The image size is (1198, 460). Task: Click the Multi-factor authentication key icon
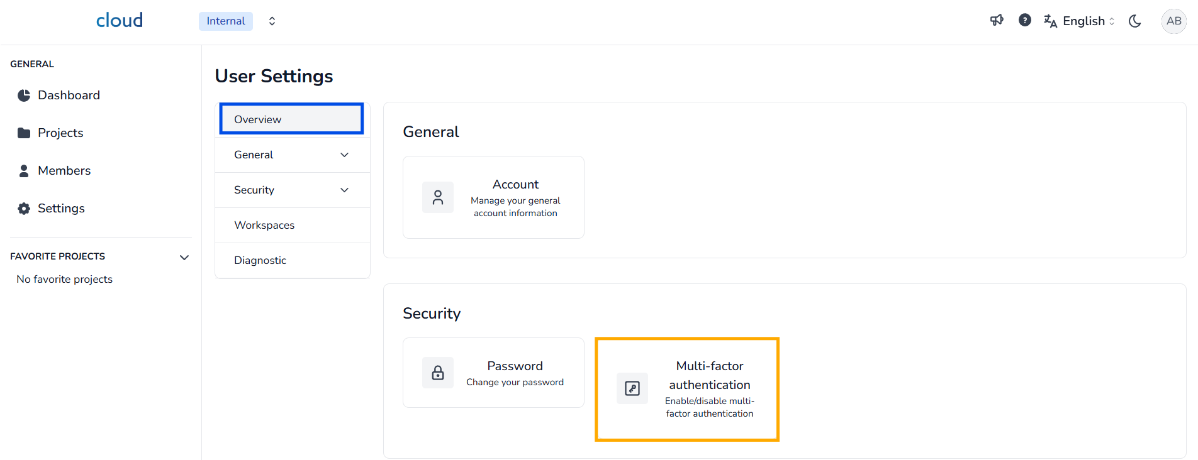pos(632,388)
